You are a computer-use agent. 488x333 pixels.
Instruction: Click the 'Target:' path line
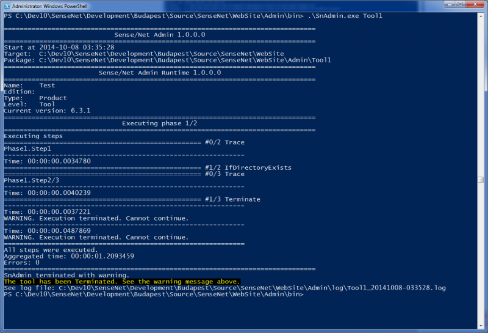(x=144, y=54)
